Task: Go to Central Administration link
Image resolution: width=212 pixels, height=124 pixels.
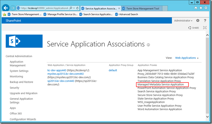Action: tap(19, 56)
